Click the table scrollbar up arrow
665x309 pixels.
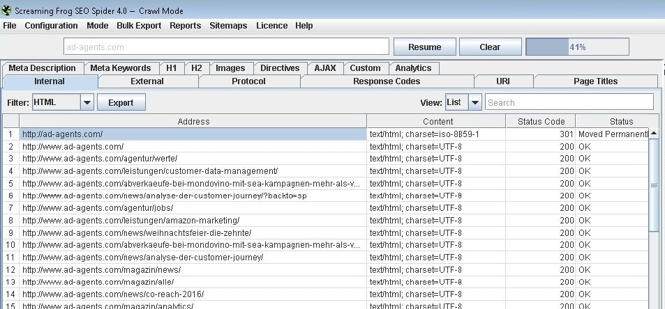(x=654, y=134)
